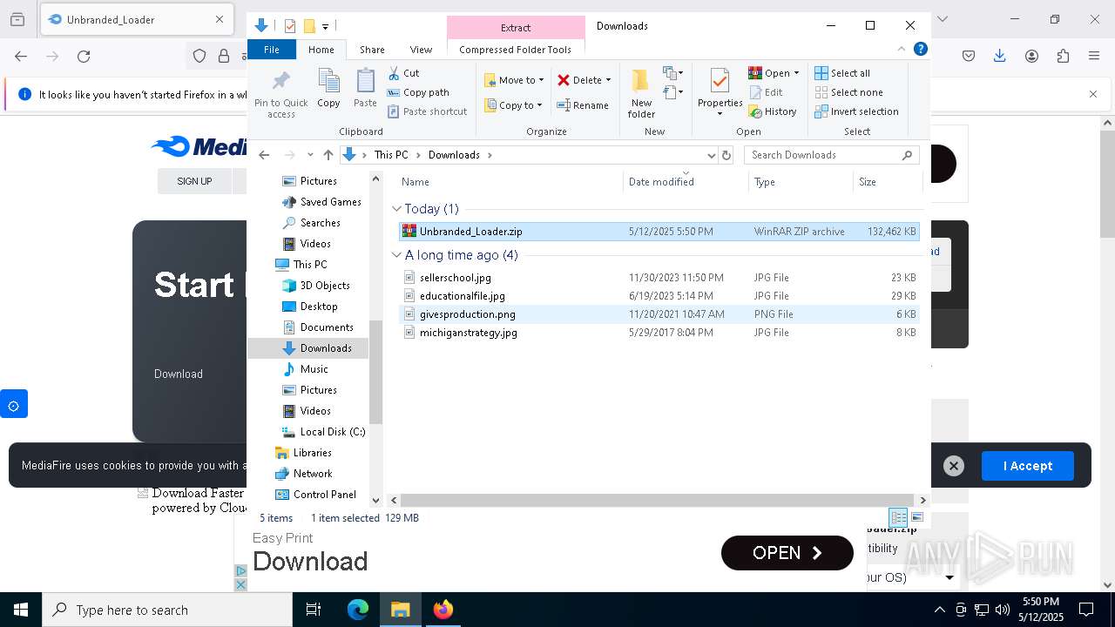
Task: Accept MediaFire cookies button
Action: point(1028,466)
